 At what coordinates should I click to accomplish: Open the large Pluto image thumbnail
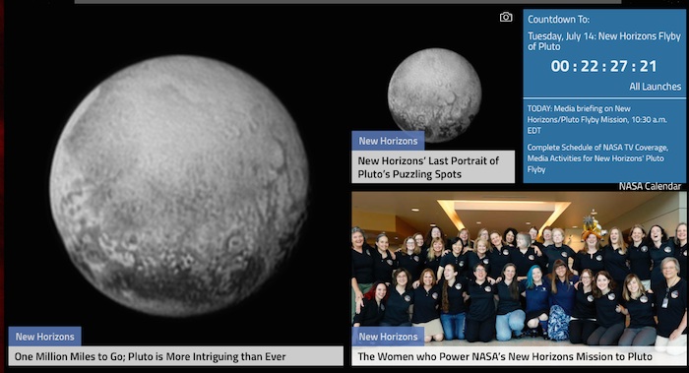pos(179,186)
